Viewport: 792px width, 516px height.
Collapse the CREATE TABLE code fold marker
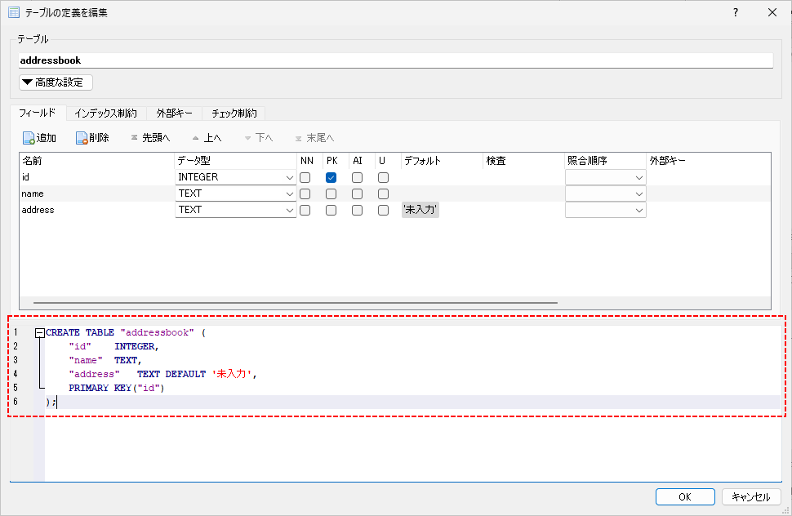click(39, 333)
